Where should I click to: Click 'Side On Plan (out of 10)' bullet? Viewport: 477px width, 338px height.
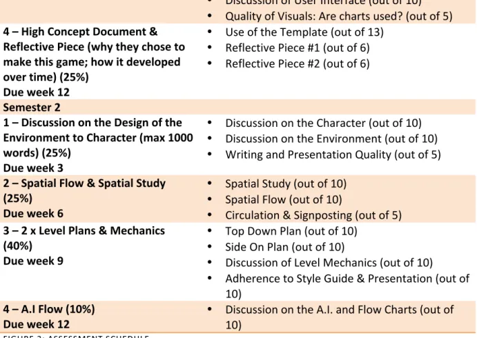coord(284,247)
